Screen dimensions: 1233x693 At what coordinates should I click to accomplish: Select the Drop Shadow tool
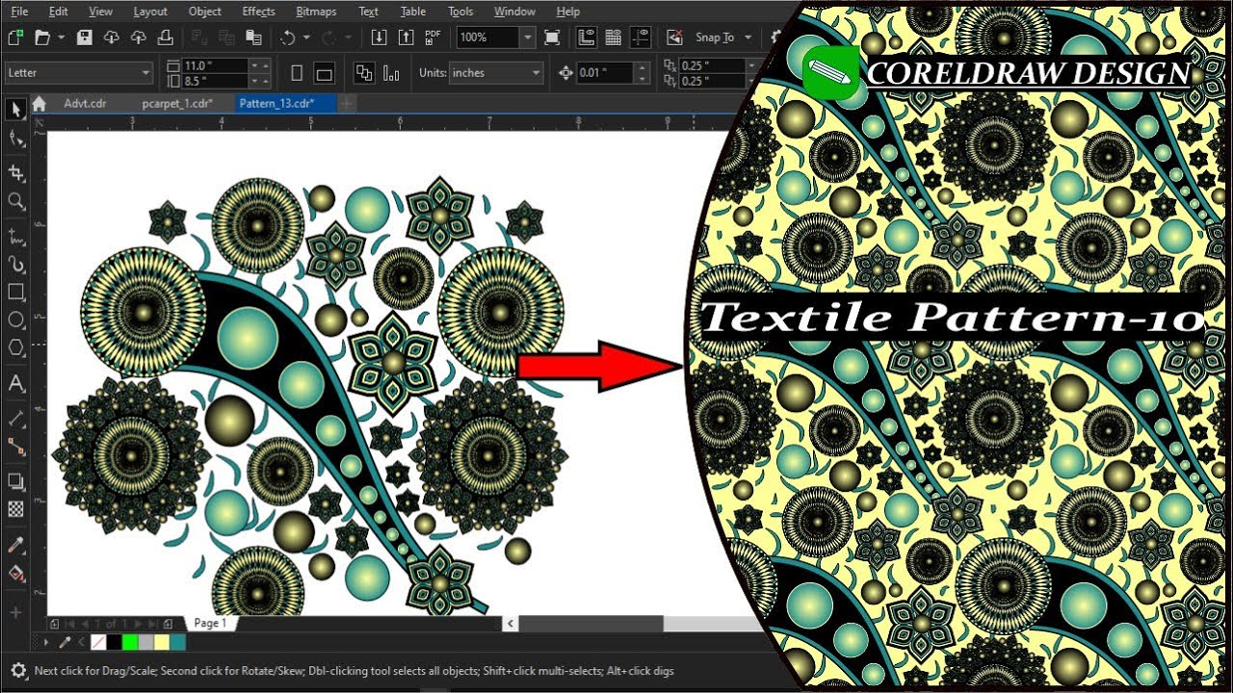(15, 481)
